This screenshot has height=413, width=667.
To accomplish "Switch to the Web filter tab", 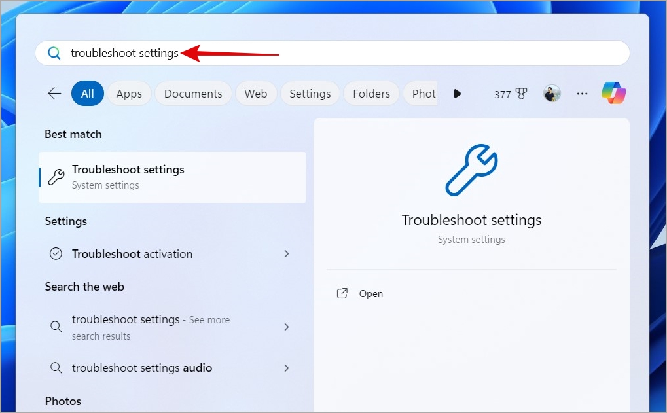I will point(256,93).
